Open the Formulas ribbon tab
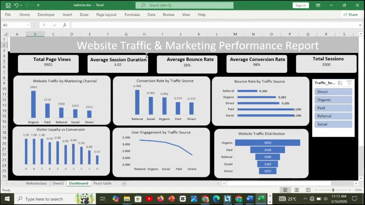 point(132,15)
